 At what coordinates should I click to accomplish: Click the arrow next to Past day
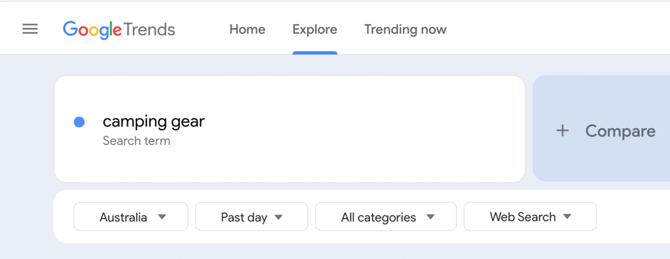[279, 217]
